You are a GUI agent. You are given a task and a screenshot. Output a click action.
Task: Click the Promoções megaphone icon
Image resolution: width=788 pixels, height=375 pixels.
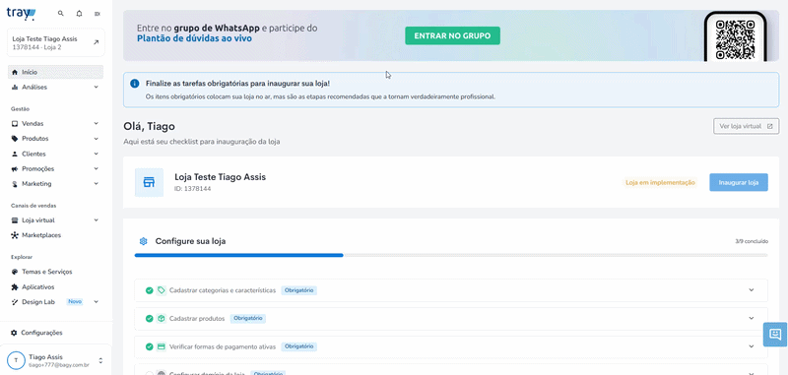(15, 168)
